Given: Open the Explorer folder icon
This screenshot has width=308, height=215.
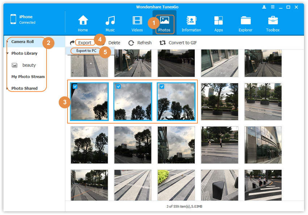Looking at the screenshot, I should (245, 21).
